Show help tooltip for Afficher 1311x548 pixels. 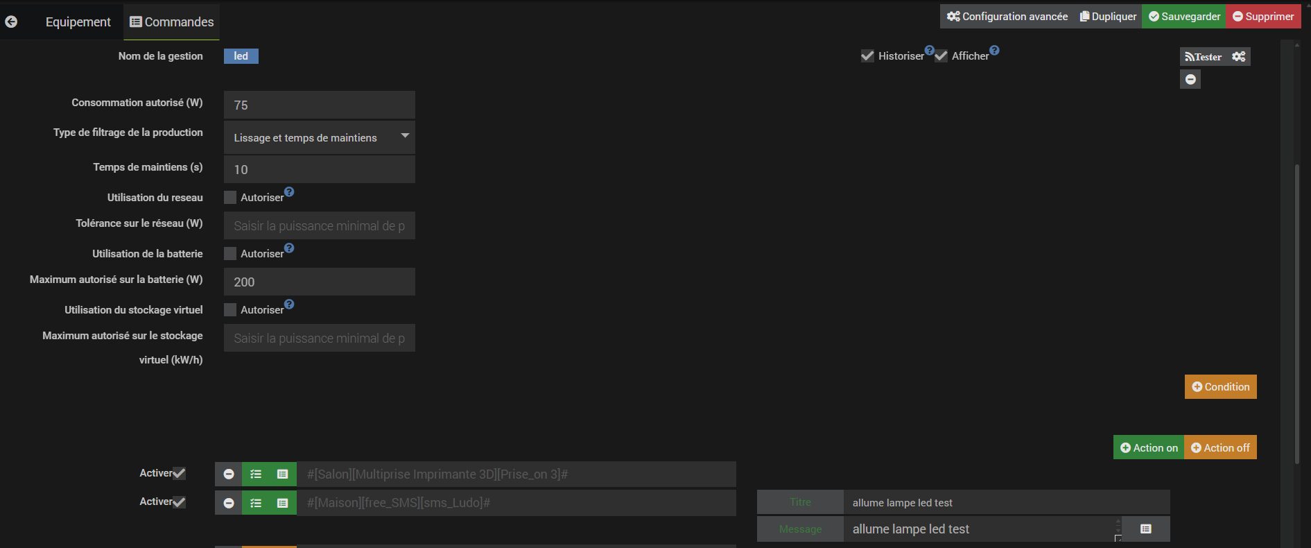(x=994, y=50)
